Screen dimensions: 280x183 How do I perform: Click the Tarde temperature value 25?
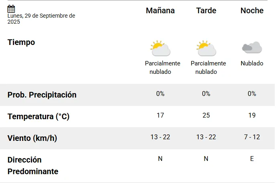(x=206, y=116)
